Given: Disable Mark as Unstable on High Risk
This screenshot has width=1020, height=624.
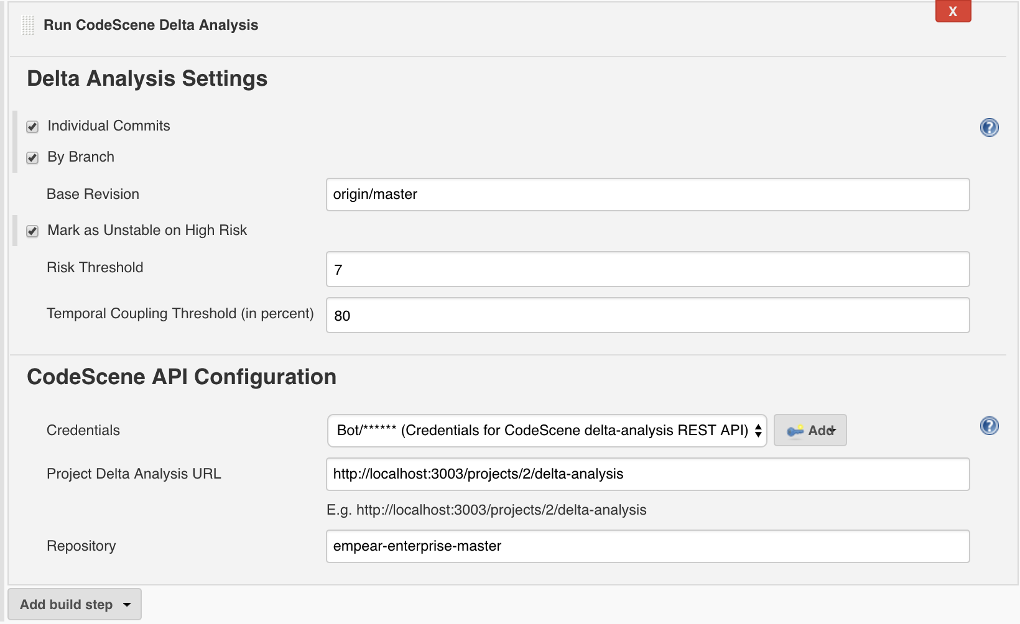Looking at the screenshot, I should pos(32,231).
